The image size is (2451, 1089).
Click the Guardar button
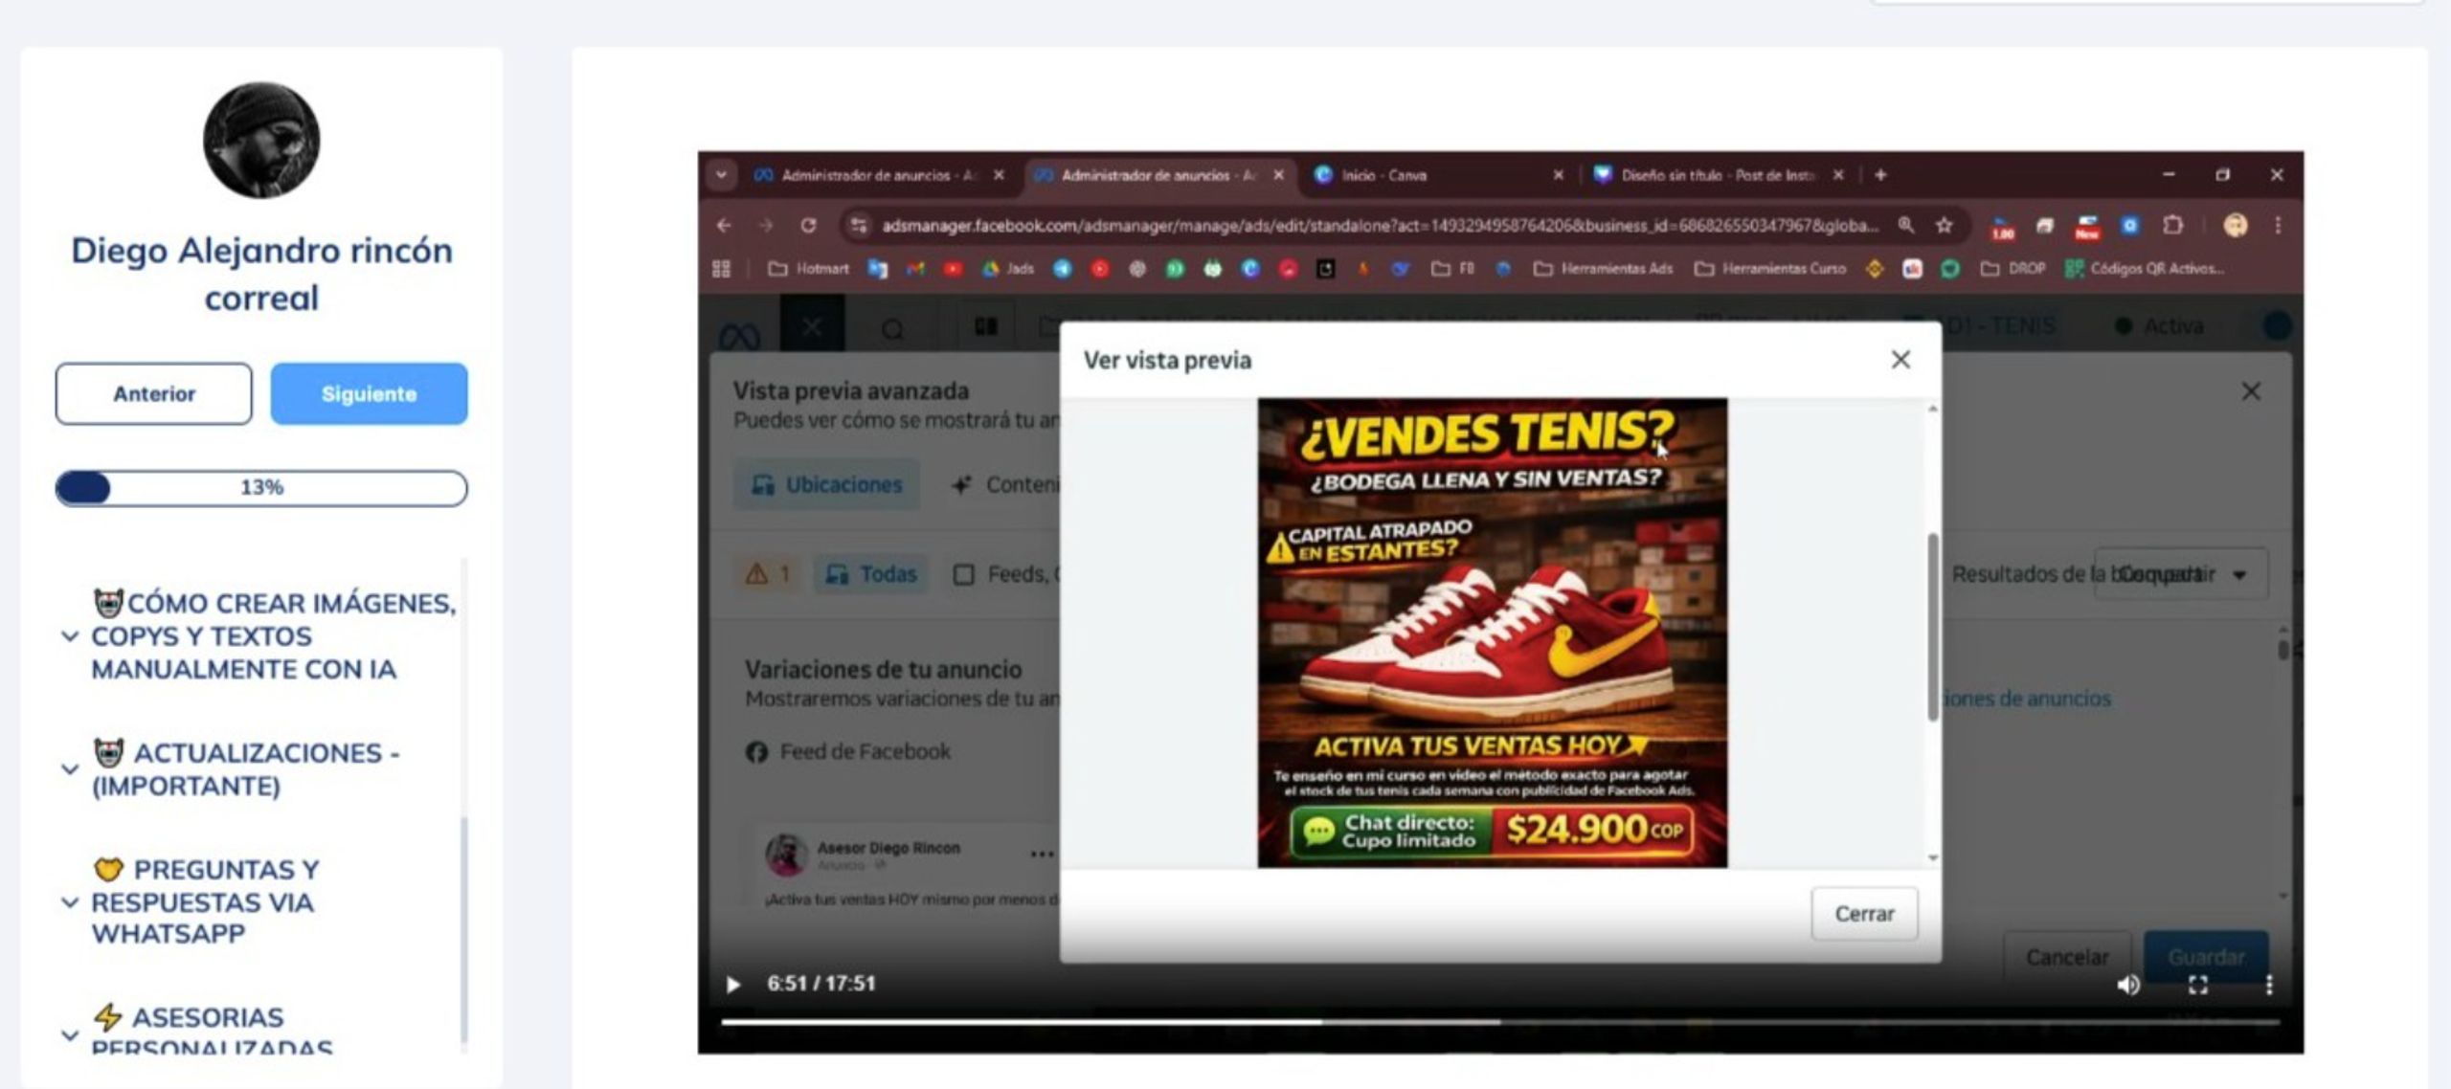click(2206, 957)
